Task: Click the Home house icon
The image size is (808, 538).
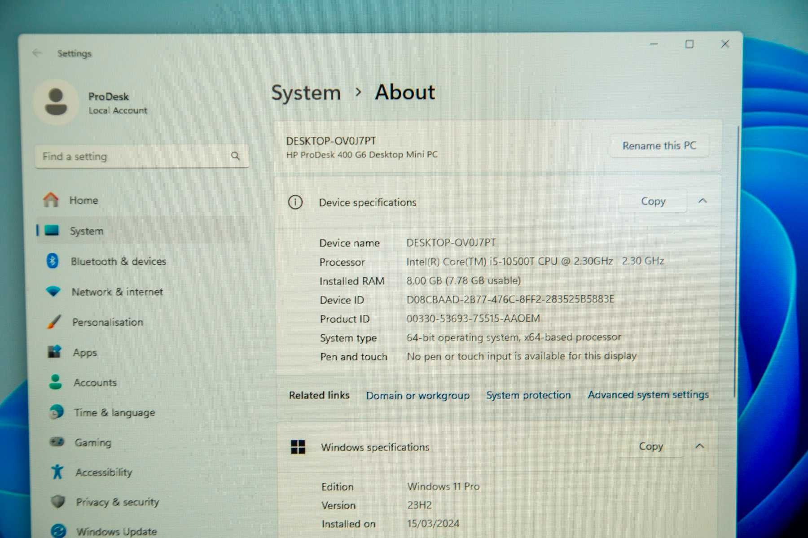Action: [51, 200]
